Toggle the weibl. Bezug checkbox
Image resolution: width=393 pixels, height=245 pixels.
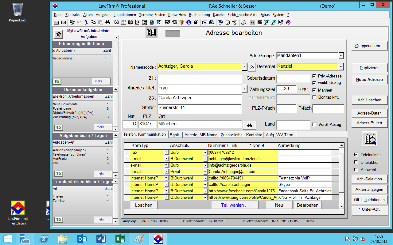[314, 83]
